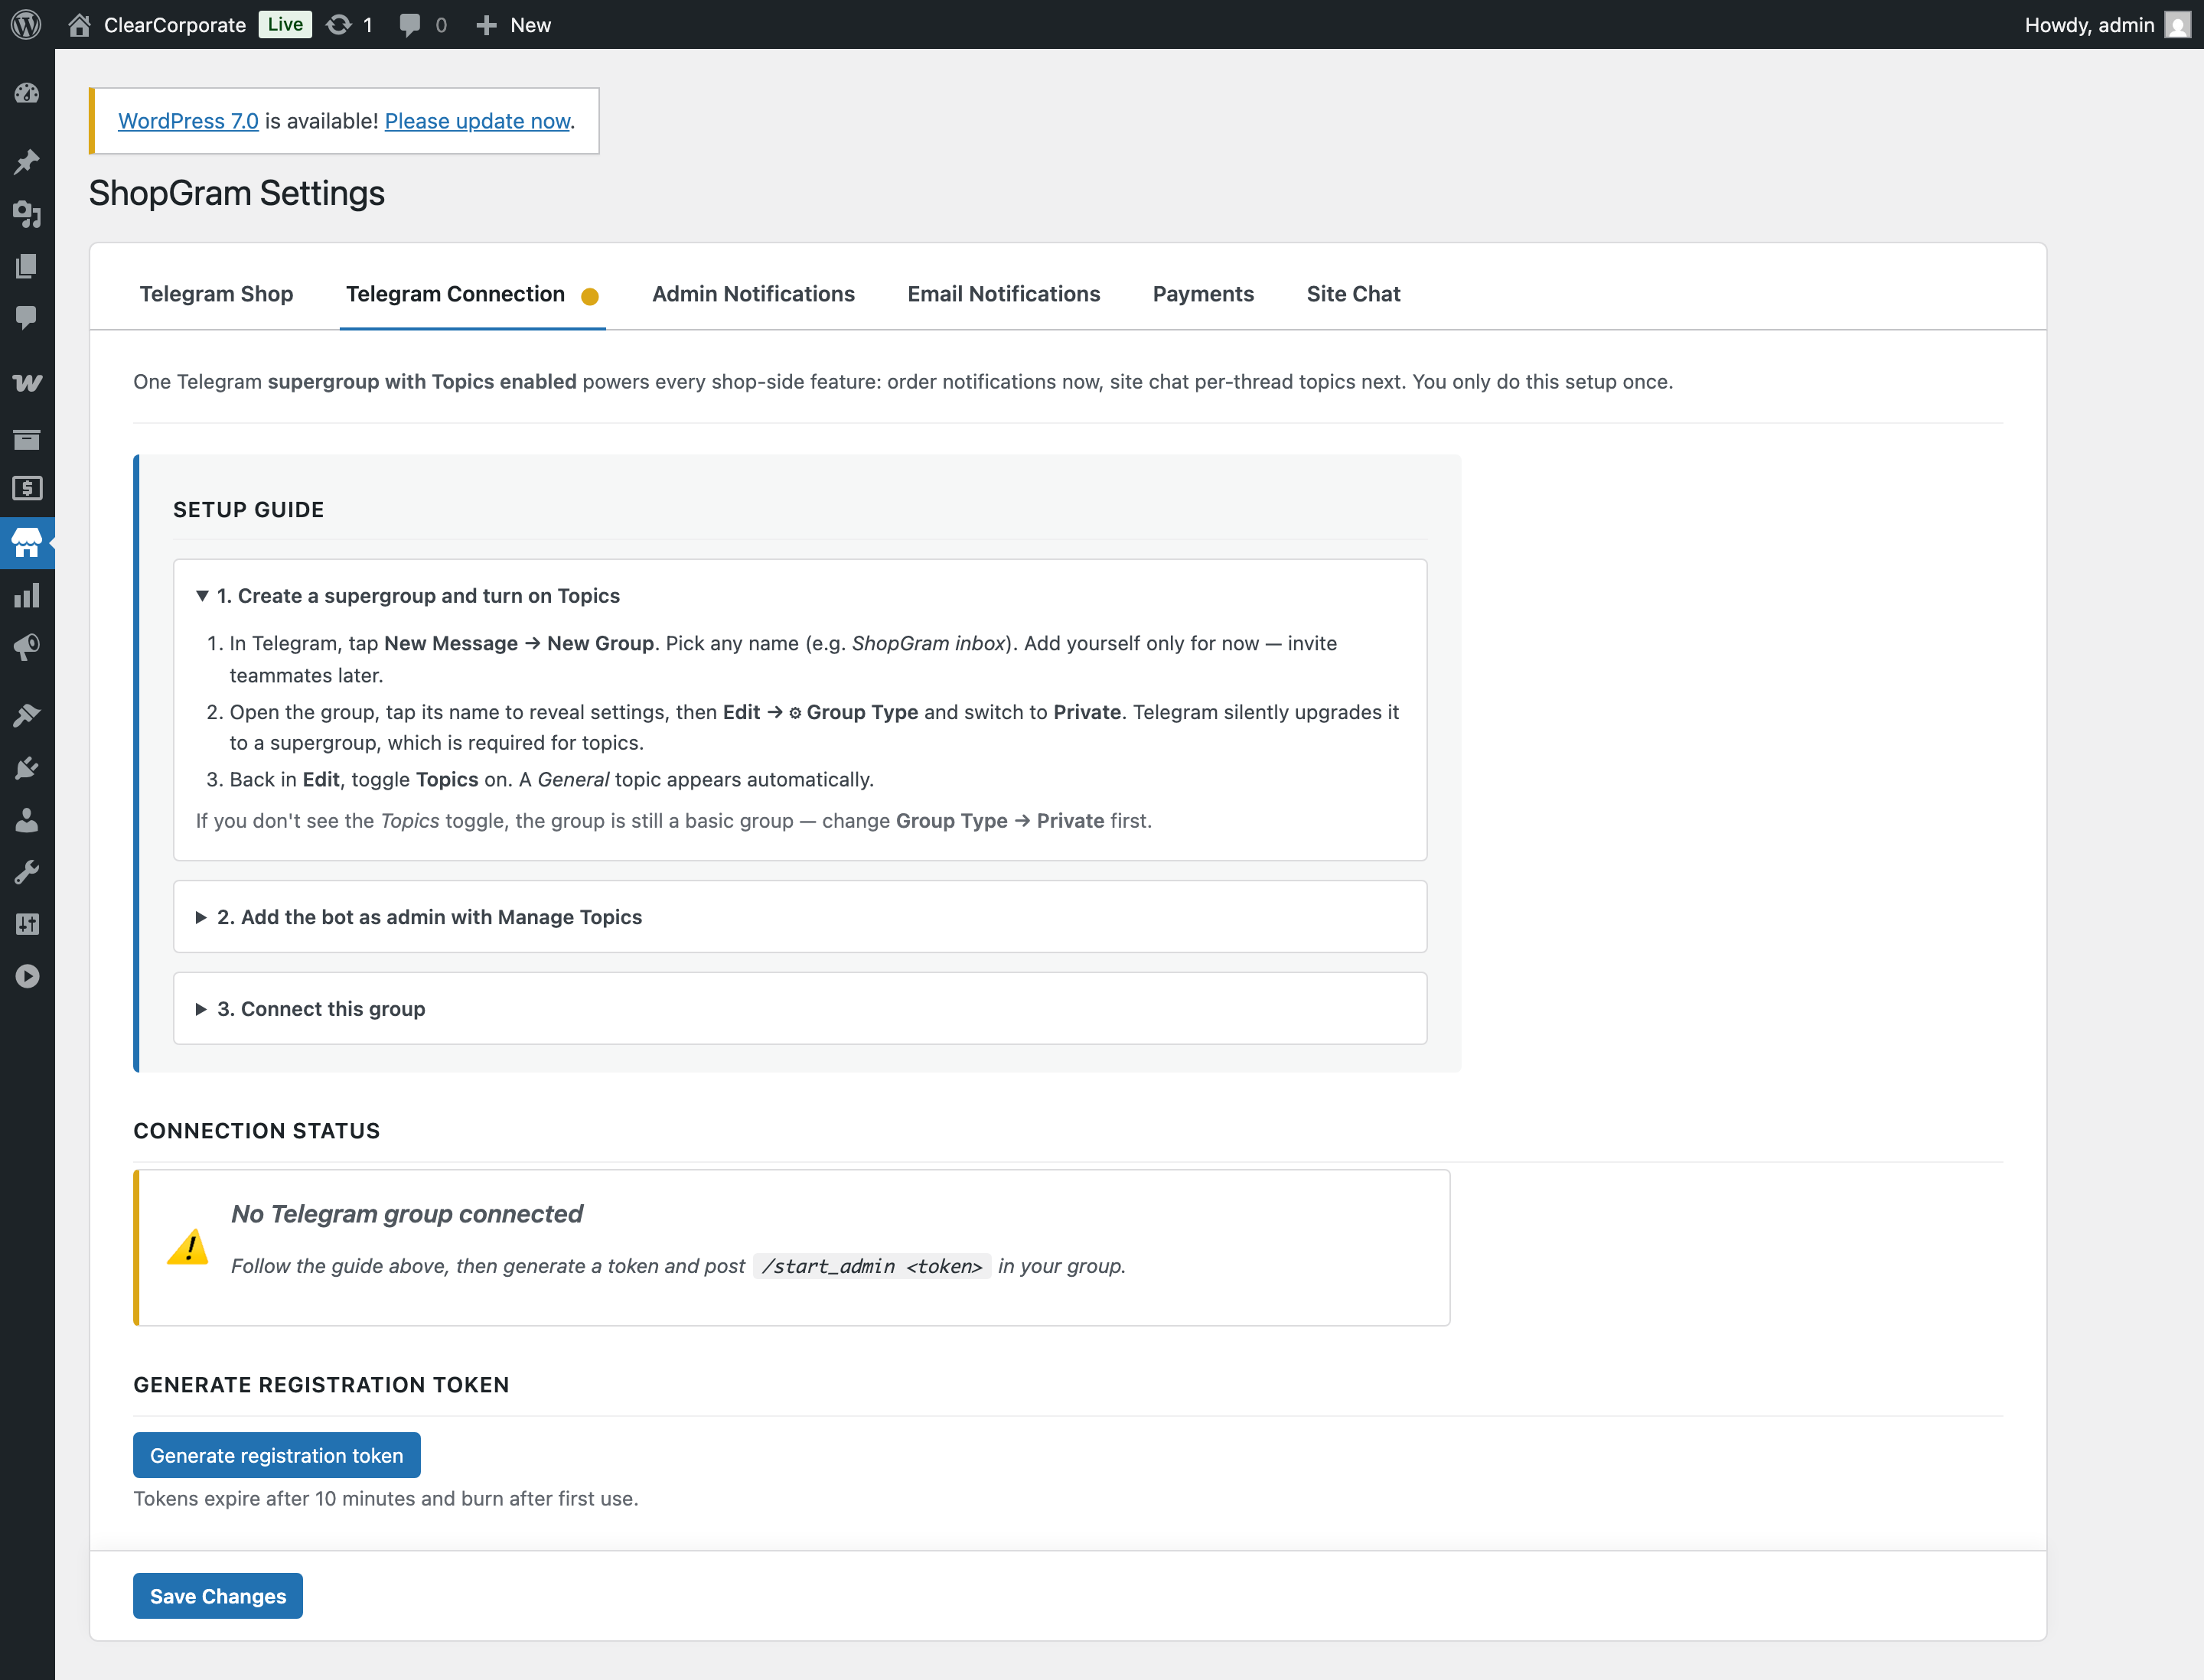Image resolution: width=2204 pixels, height=1680 pixels.
Task: Open Settings sliders sidebar icon
Action: [27, 924]
